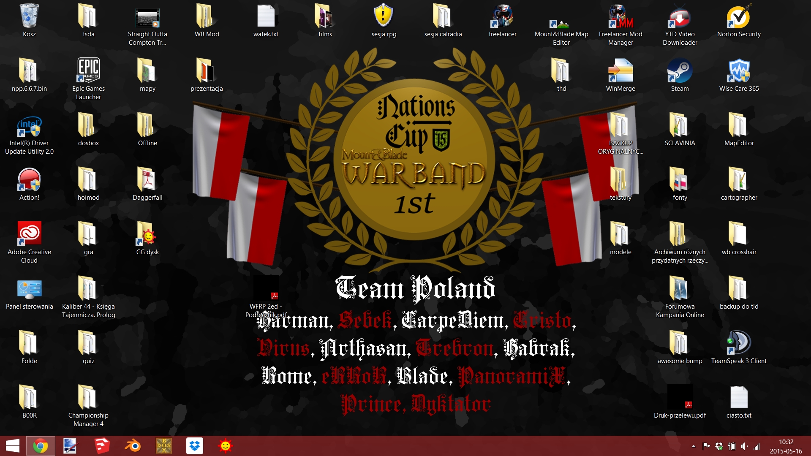
Task: Open the quiz folder
Action: 88,347
